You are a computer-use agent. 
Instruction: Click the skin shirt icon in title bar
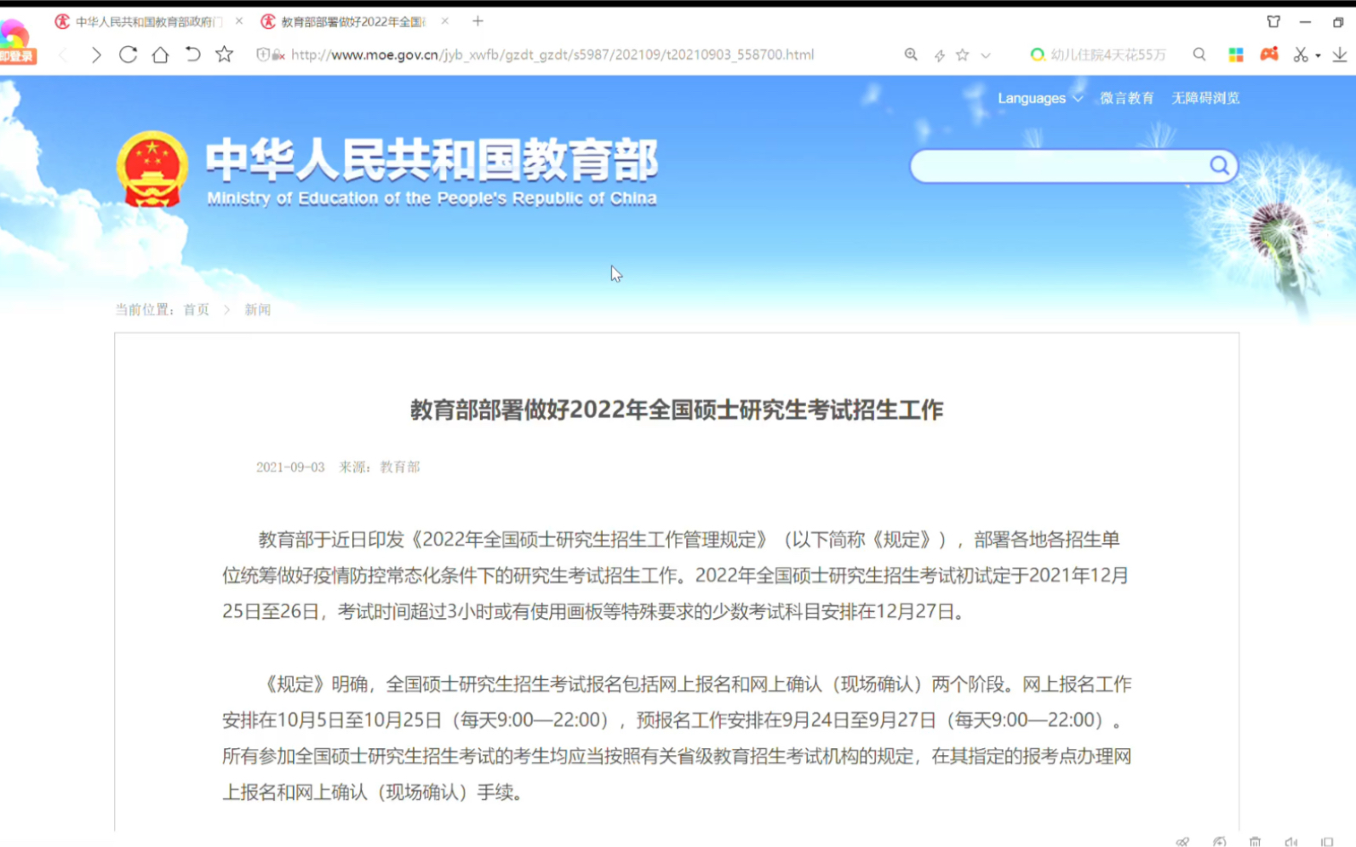1273,21
